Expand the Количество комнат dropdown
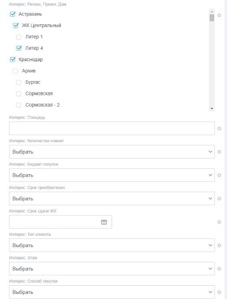 [x=112, y=152]
